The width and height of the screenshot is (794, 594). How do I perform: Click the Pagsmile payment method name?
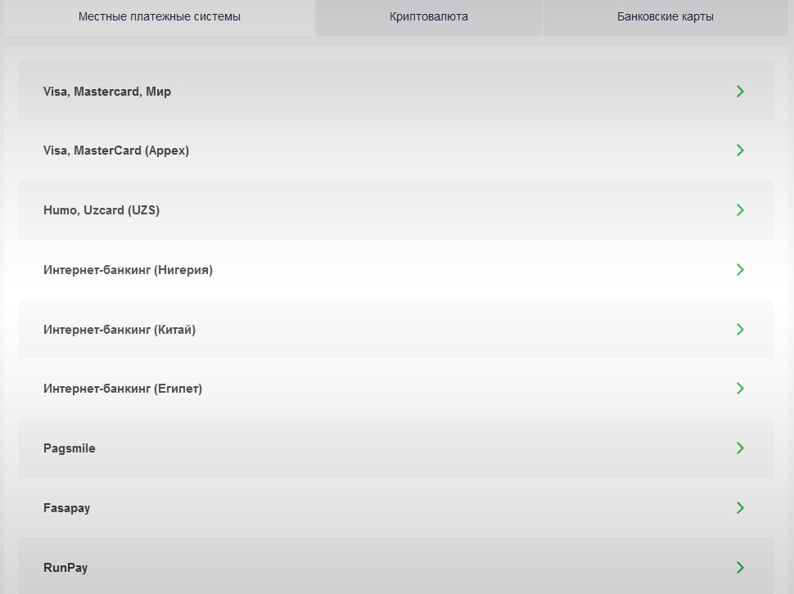70,448
